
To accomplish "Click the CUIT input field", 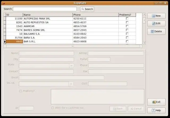I will pyautogui.click(x=108, y=84).
